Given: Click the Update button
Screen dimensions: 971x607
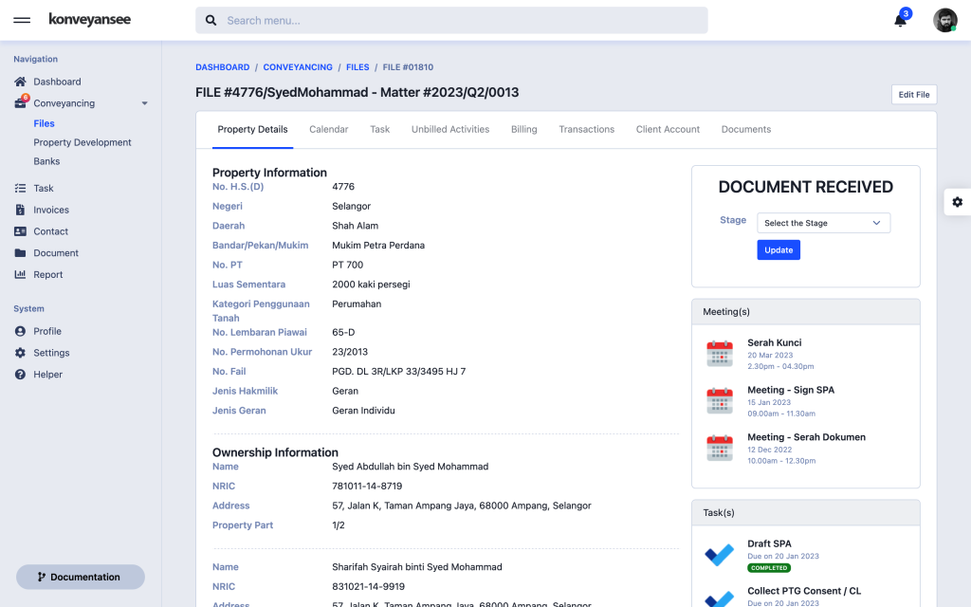Looking at the screenshot, I should click(x=778, y=249).
